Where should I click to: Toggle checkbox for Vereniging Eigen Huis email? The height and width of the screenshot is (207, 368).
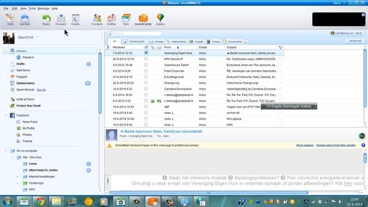(x=146, y=53)
